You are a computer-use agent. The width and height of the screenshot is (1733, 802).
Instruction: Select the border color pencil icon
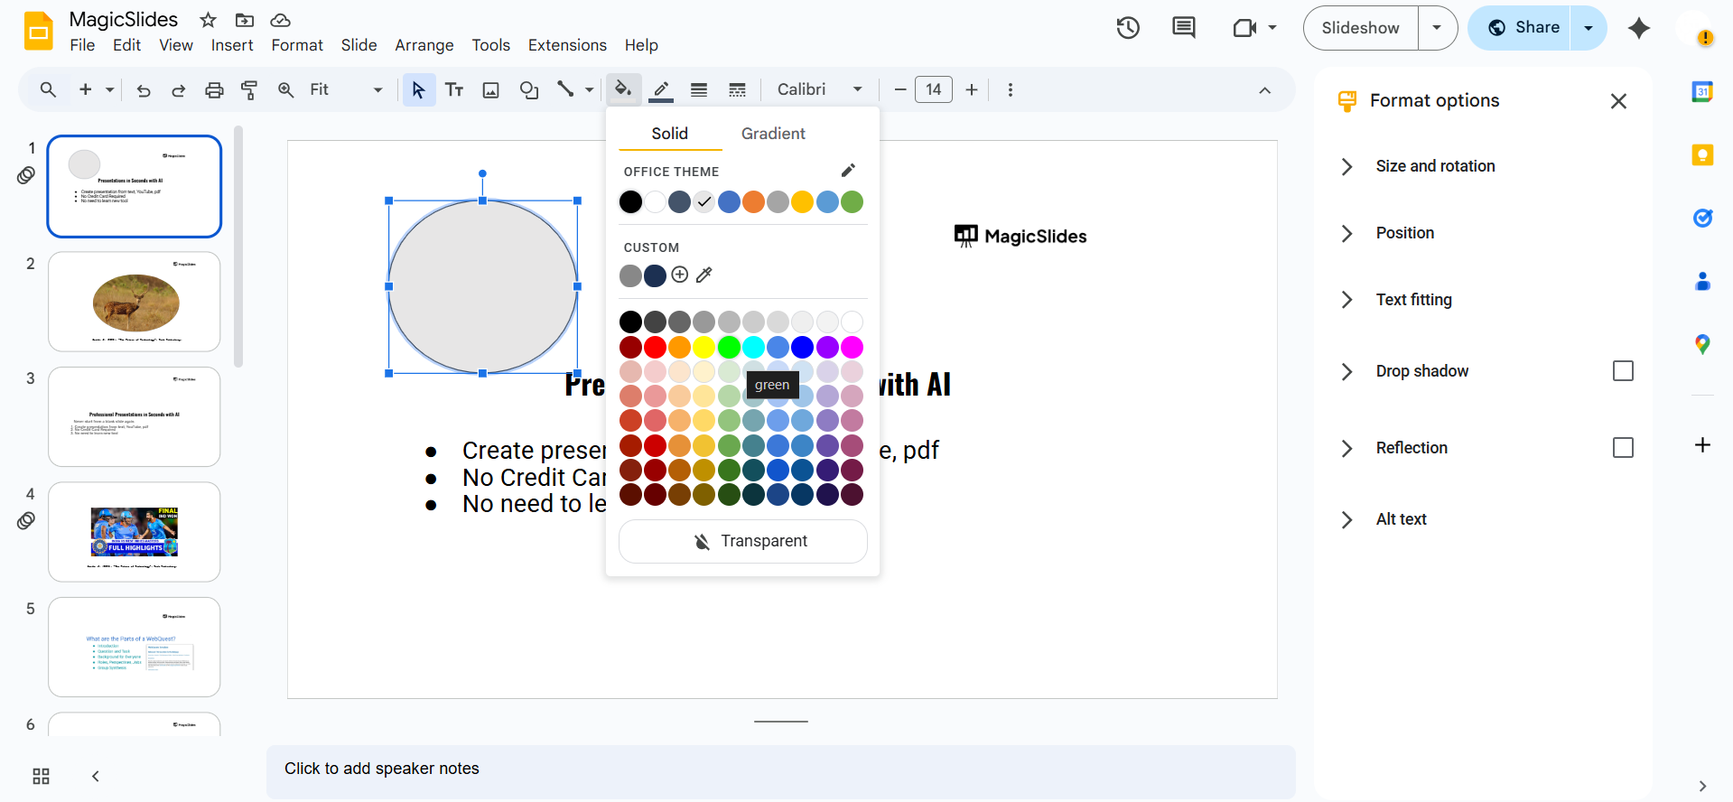pos(661,89)
